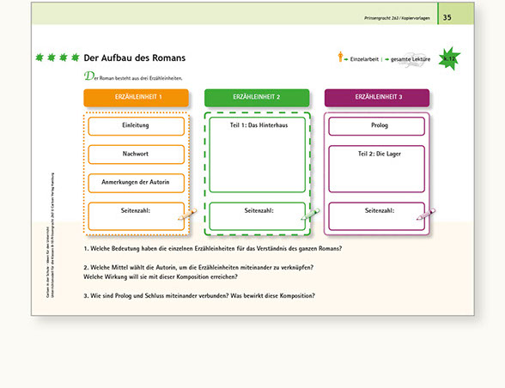Screen dimensions: 505x388
Task: Click the green k.12 star badge
Action: click(x=449, y=58)
